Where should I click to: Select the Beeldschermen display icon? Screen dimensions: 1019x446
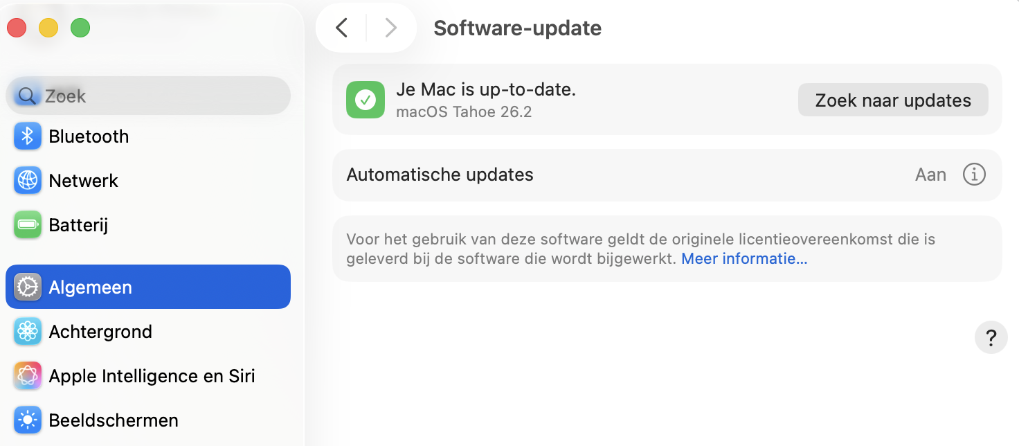click(27, 420)
